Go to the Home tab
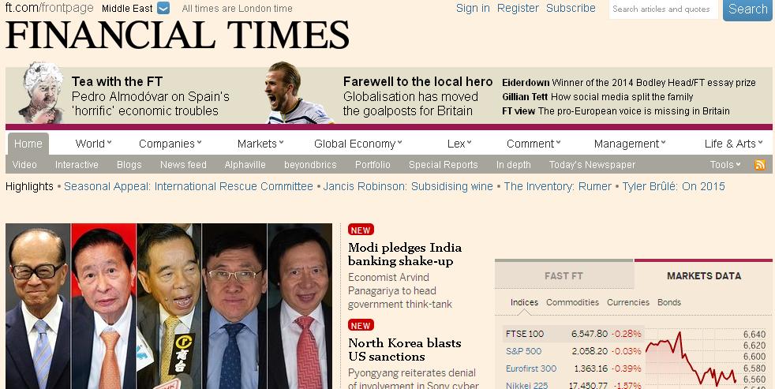 click(x=28, y=144)
